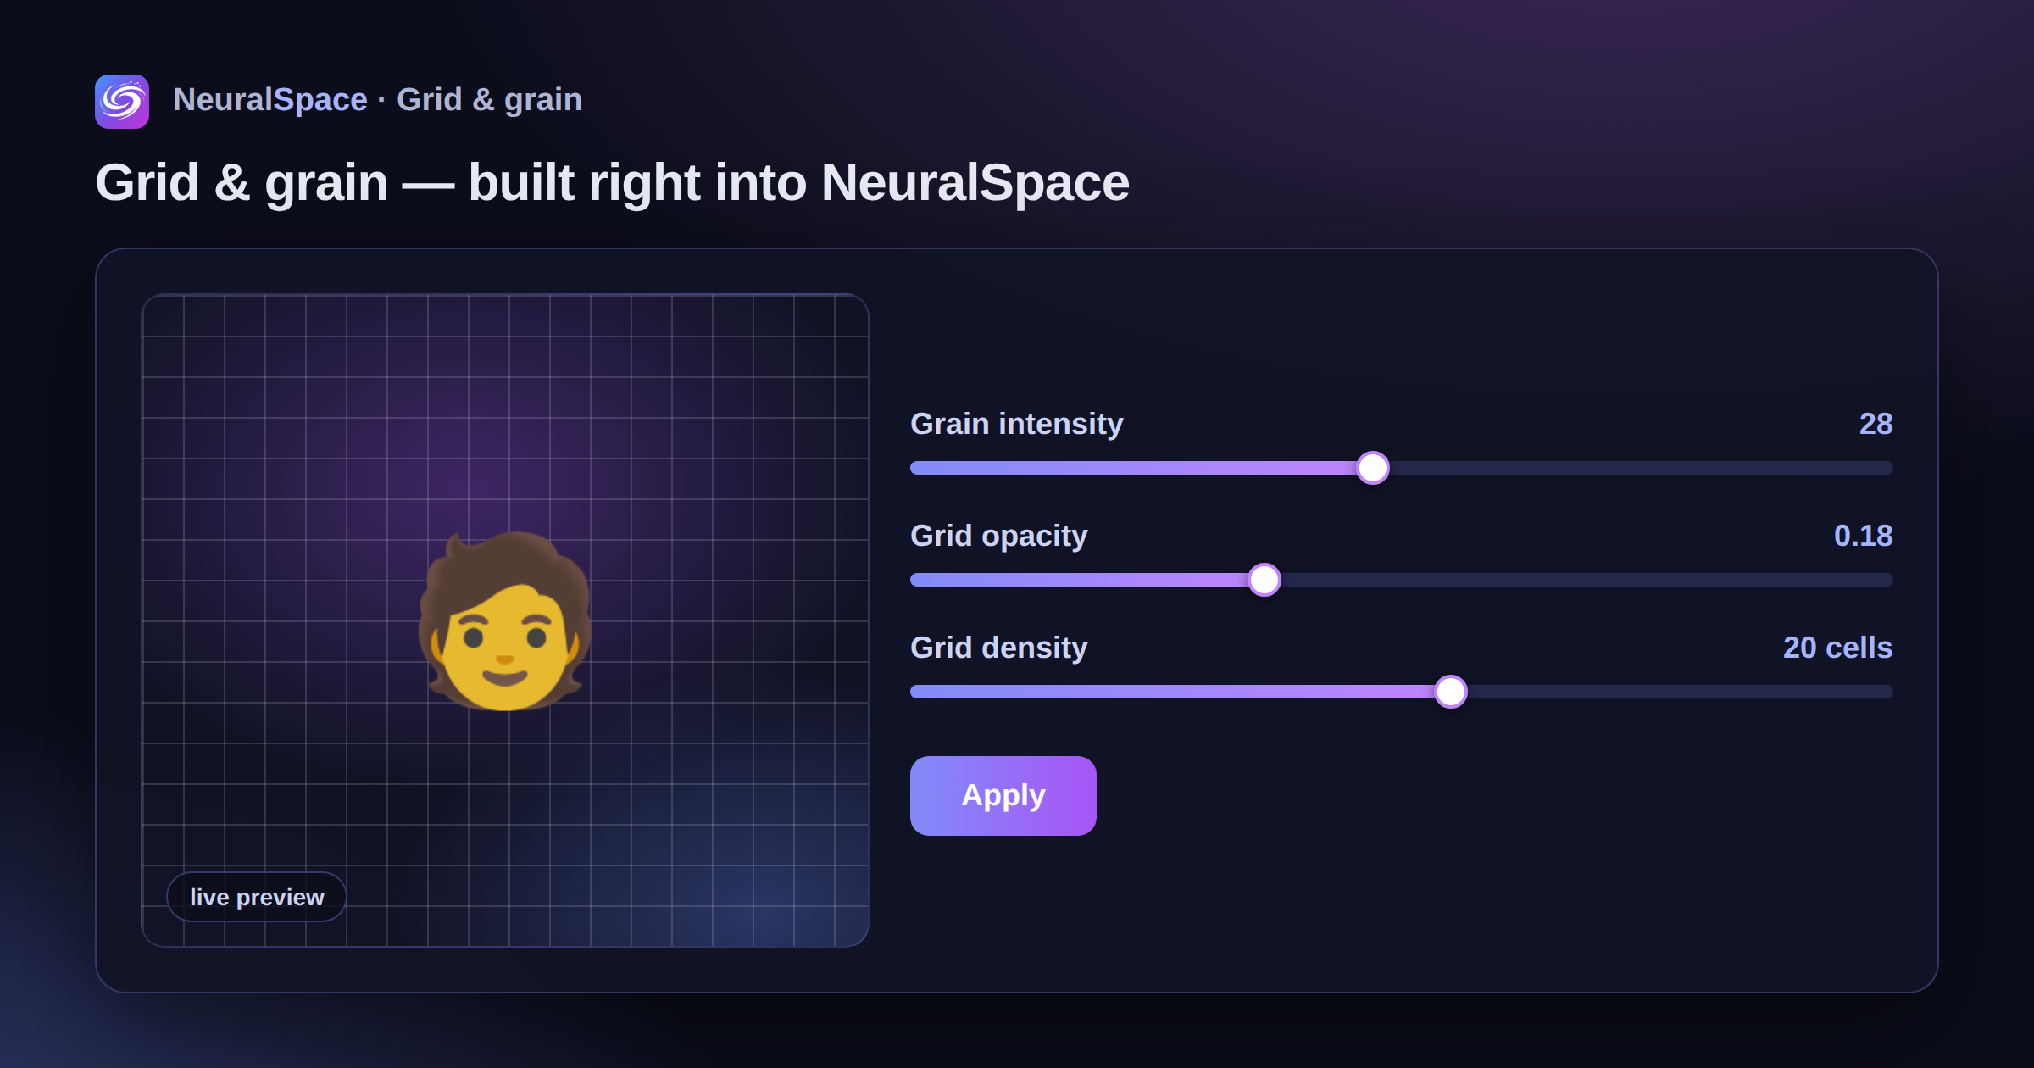
Task: Click the Grid opacity slider handle
Action: tap(1264, 580)
